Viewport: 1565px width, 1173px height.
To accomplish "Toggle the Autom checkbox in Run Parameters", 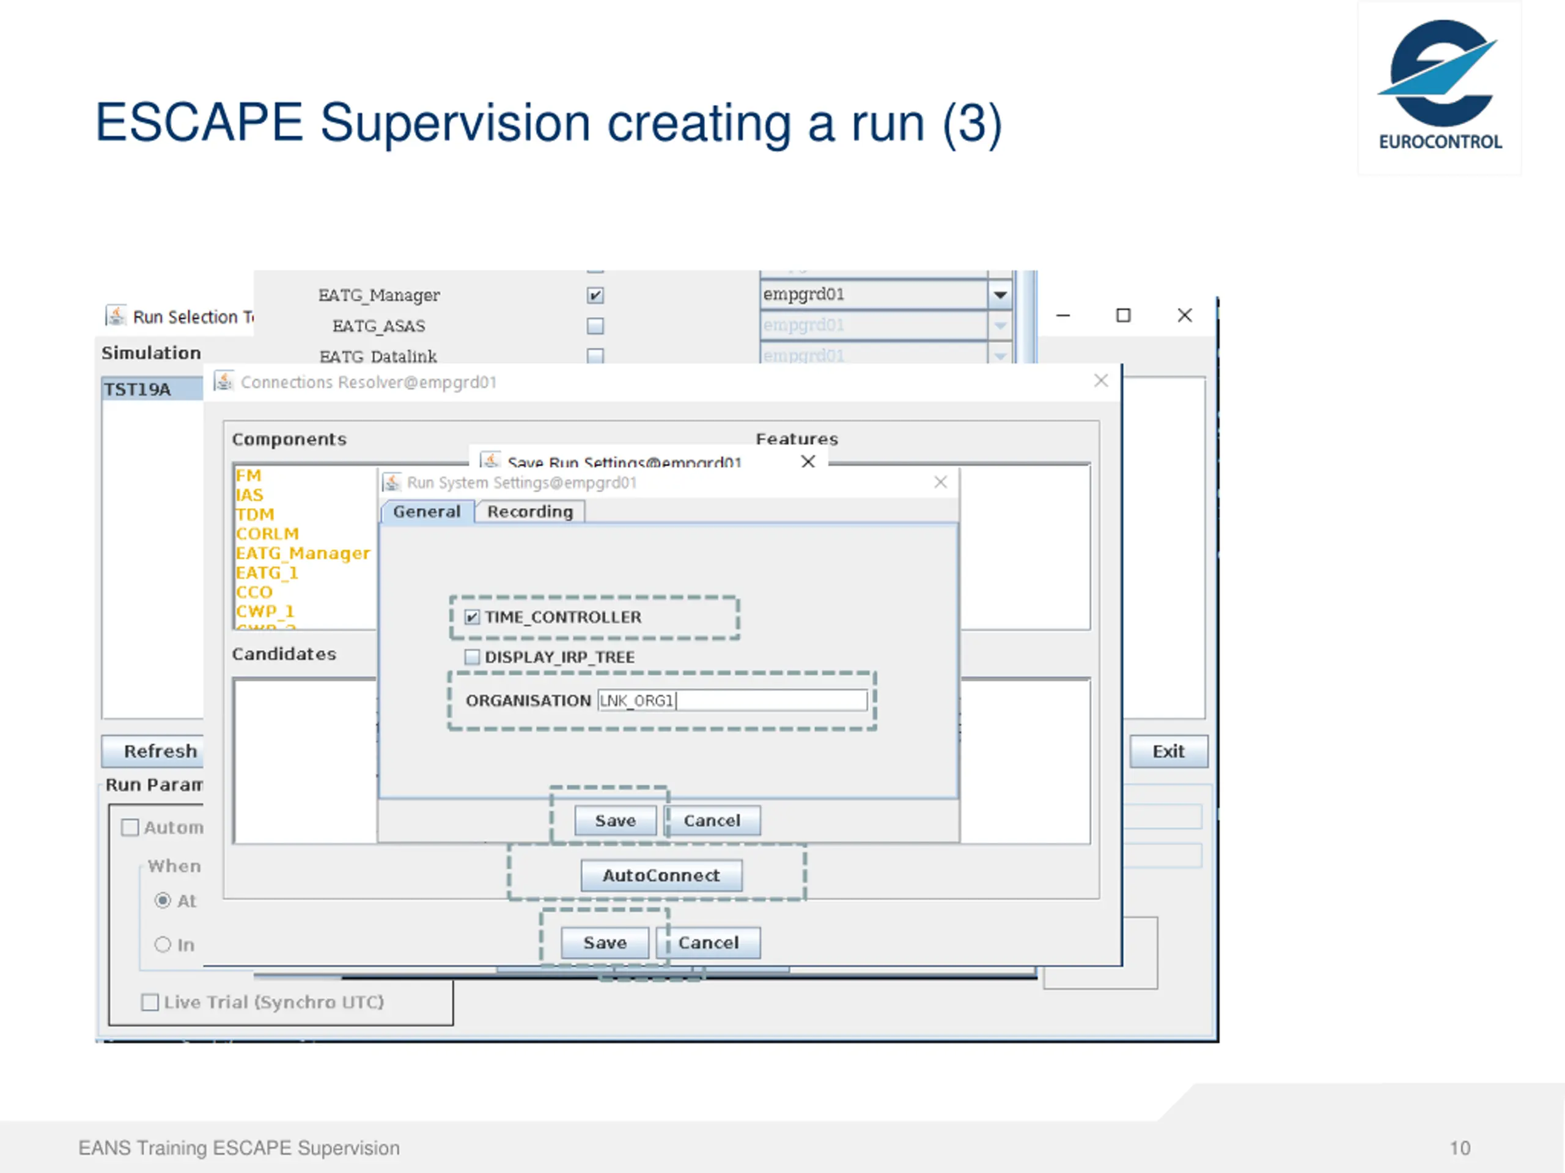I will point(130,827).
